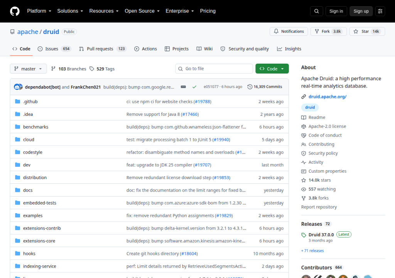Click the Sign in button
Image resolution: width=395 pixels, height=278 pixels.
[336, 11]
